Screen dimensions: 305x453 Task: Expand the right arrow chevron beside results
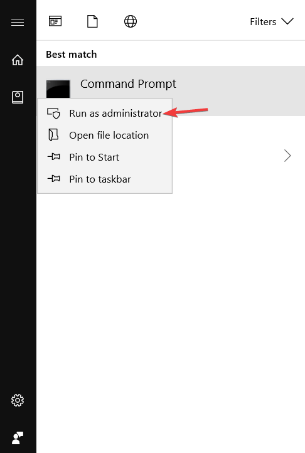[x=287, y=156]
